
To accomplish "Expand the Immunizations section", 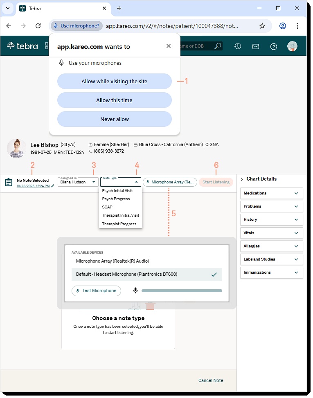I will [x=272, y=272].
